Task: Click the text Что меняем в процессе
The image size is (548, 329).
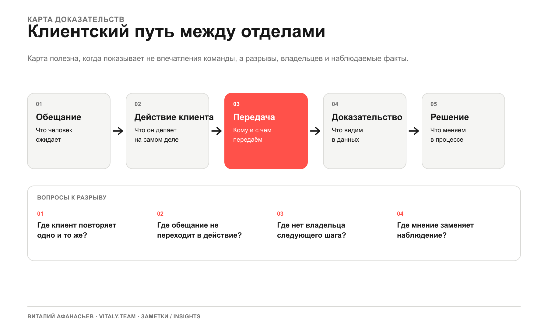Action: click(x=448, y=135)
